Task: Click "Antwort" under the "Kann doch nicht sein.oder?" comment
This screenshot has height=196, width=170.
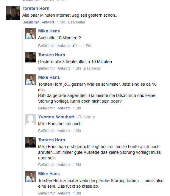Action: click(x=64, y=108)
